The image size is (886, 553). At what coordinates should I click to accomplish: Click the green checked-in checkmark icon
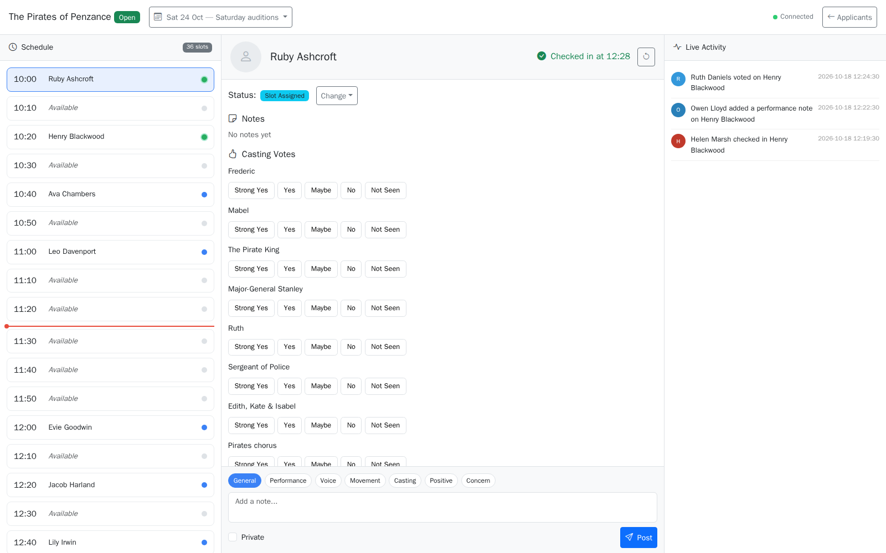pyautogui.click(x=542, y=56)
